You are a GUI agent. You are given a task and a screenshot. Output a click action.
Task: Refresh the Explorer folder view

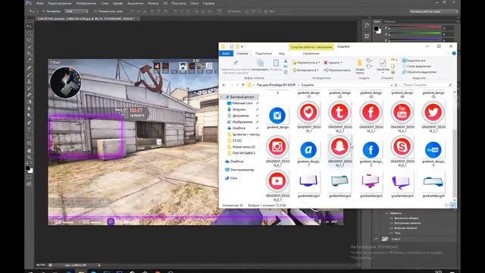click(x=396, y=85)
